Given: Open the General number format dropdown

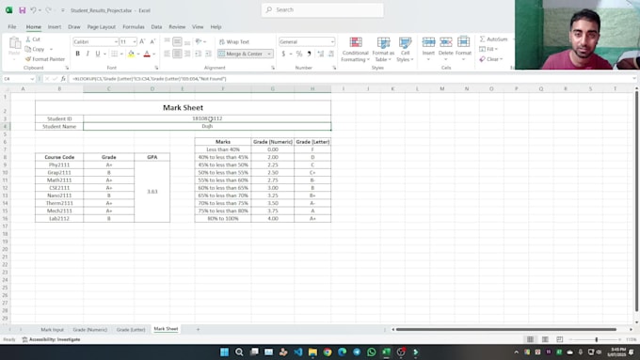Looking at the screenshot, I should pos(332,41).
